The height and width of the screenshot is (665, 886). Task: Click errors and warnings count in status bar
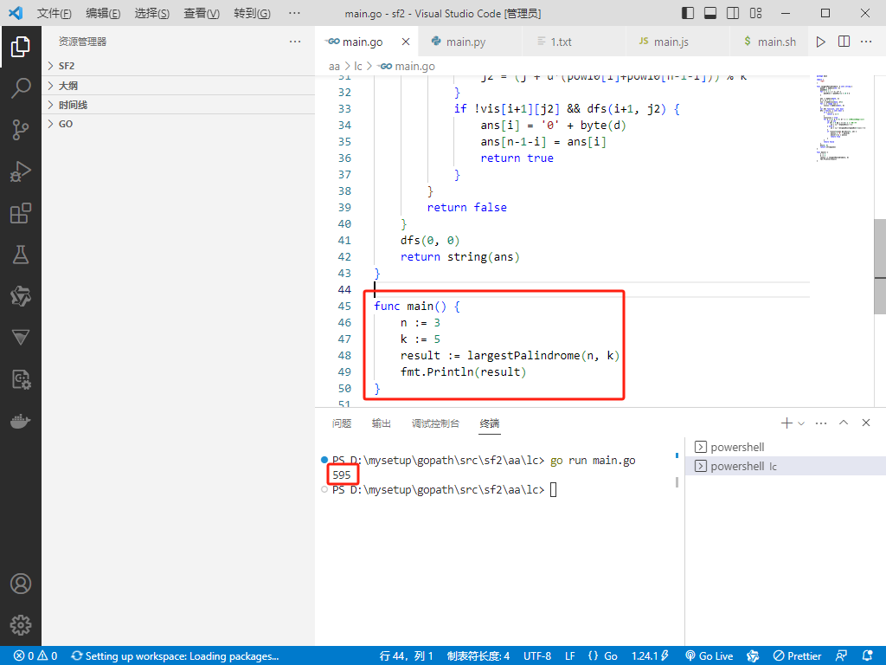tap(35, 656)
